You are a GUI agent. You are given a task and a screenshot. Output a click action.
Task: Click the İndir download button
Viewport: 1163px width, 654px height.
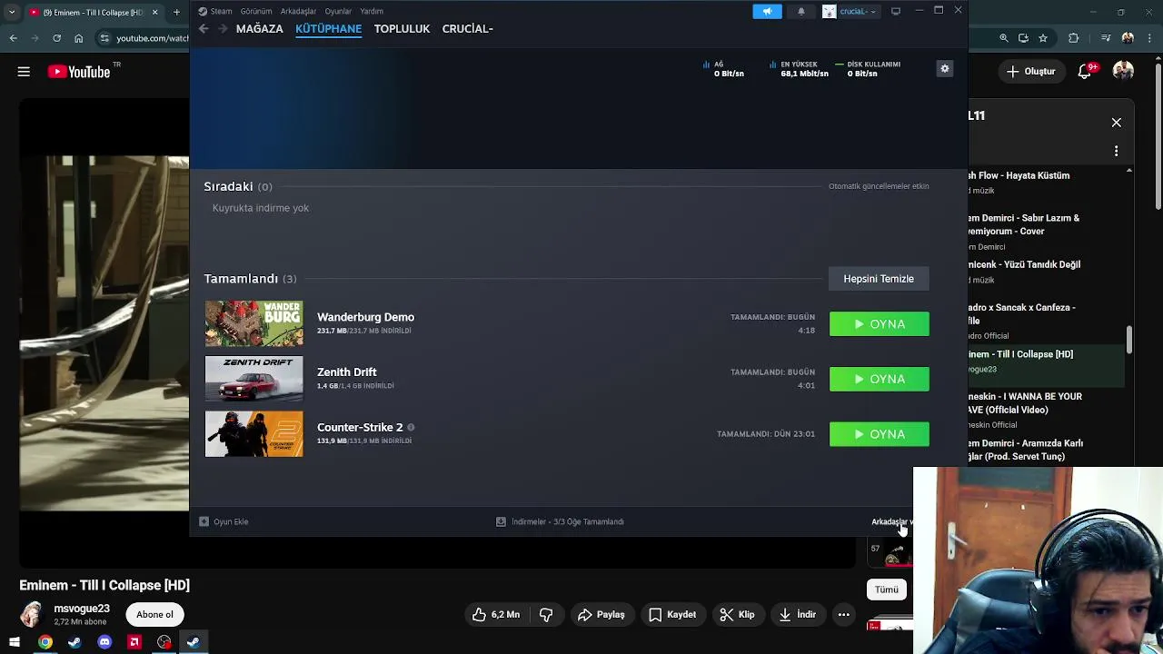[x=798, y=615]
